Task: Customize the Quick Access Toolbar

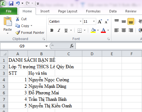Action: 38,4
